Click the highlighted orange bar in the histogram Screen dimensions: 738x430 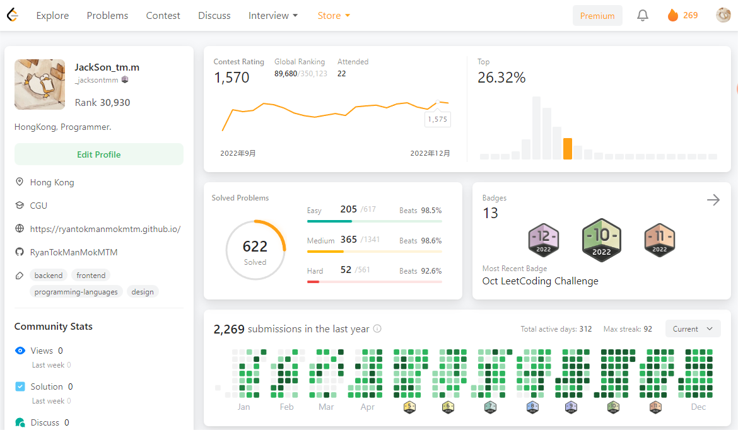(x=568, y=149)
